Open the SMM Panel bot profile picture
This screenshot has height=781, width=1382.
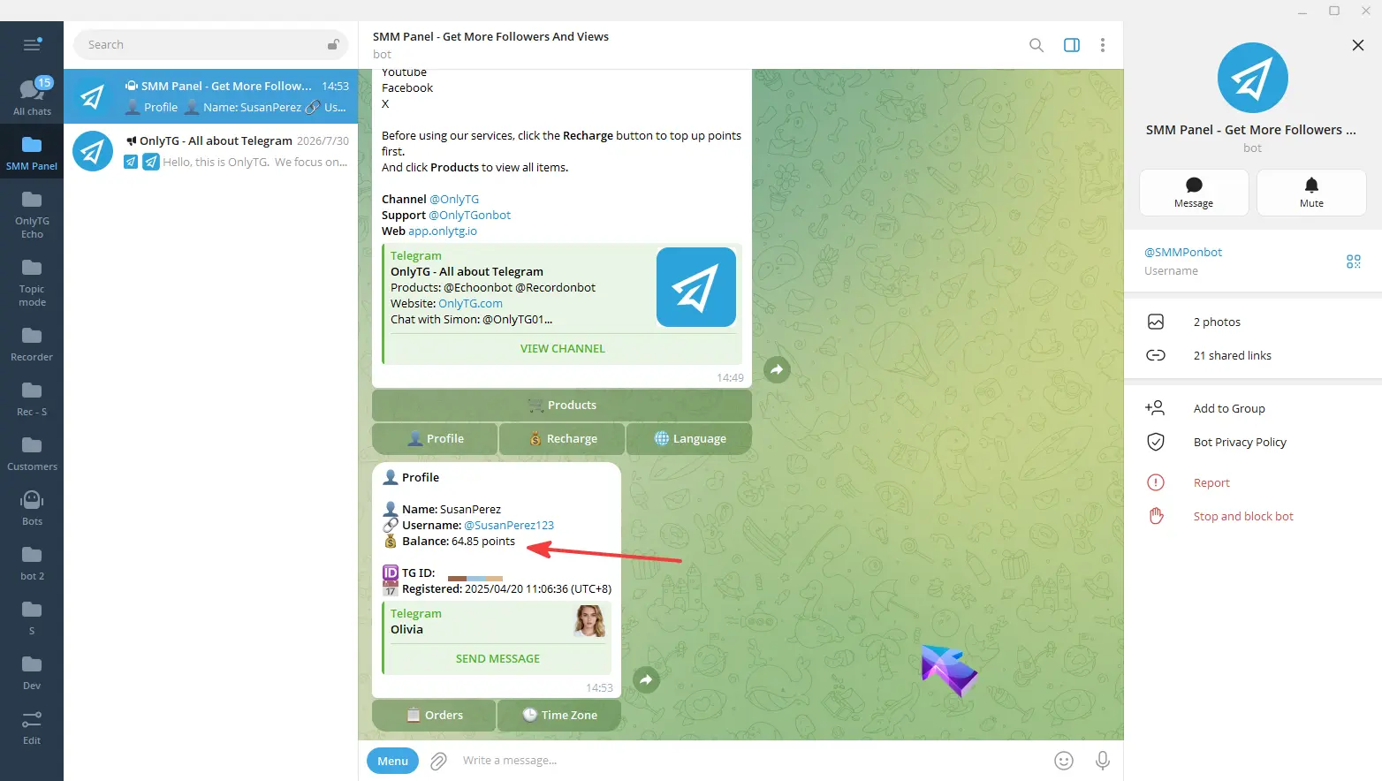1253,78
